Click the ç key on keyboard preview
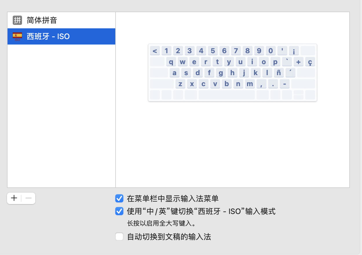 tap(310, 62)
